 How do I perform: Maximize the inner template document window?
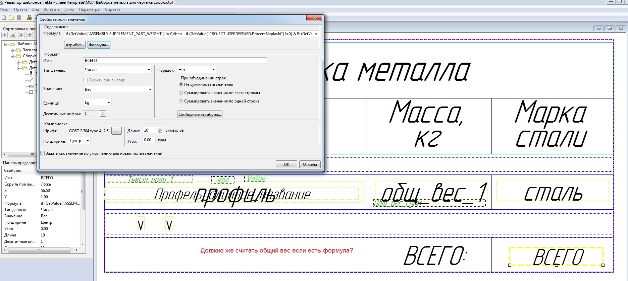click(x=610, y=28)
